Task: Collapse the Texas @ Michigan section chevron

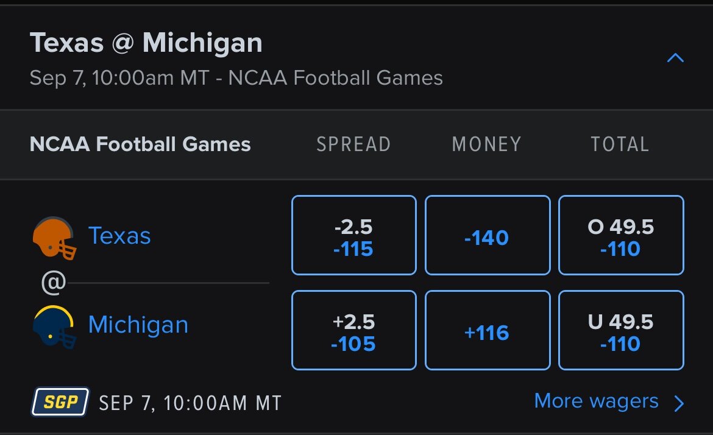Action: click(675, 58)
